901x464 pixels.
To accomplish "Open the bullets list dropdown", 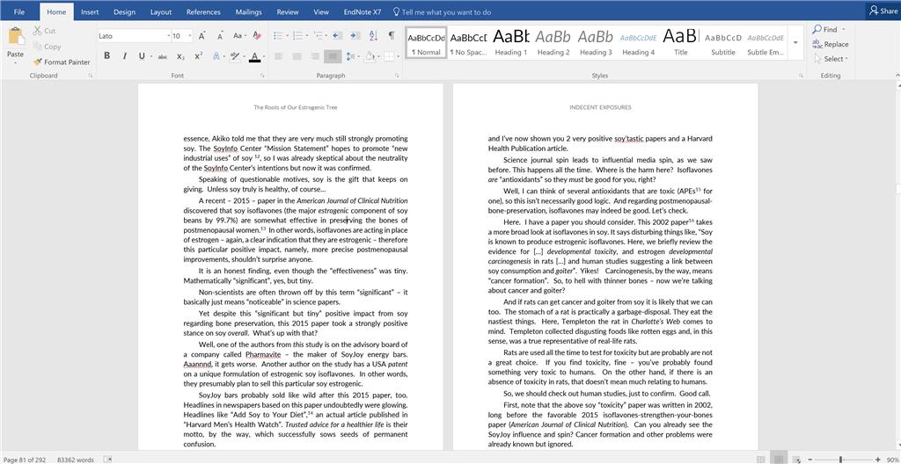I will (287, 36).
